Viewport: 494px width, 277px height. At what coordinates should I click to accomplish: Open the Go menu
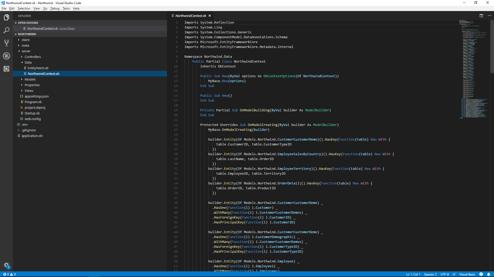point(45,8)
